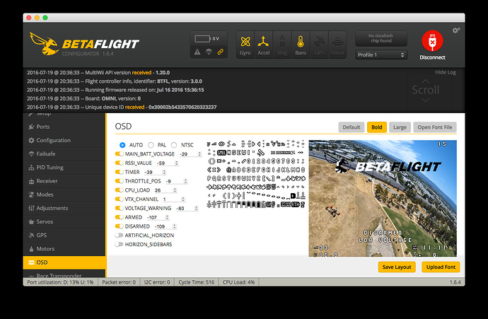Click the Accel sensor icon
The width and height of the screenshot is (488, 319).
(x=263, y=45)
